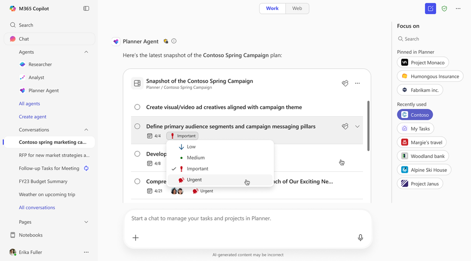Click the plus attach icon in chat box

(136, 237)
